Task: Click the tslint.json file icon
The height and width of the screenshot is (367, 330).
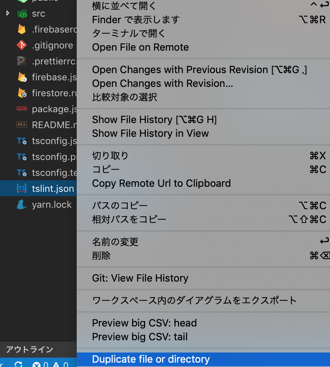Action: (22, 189)
